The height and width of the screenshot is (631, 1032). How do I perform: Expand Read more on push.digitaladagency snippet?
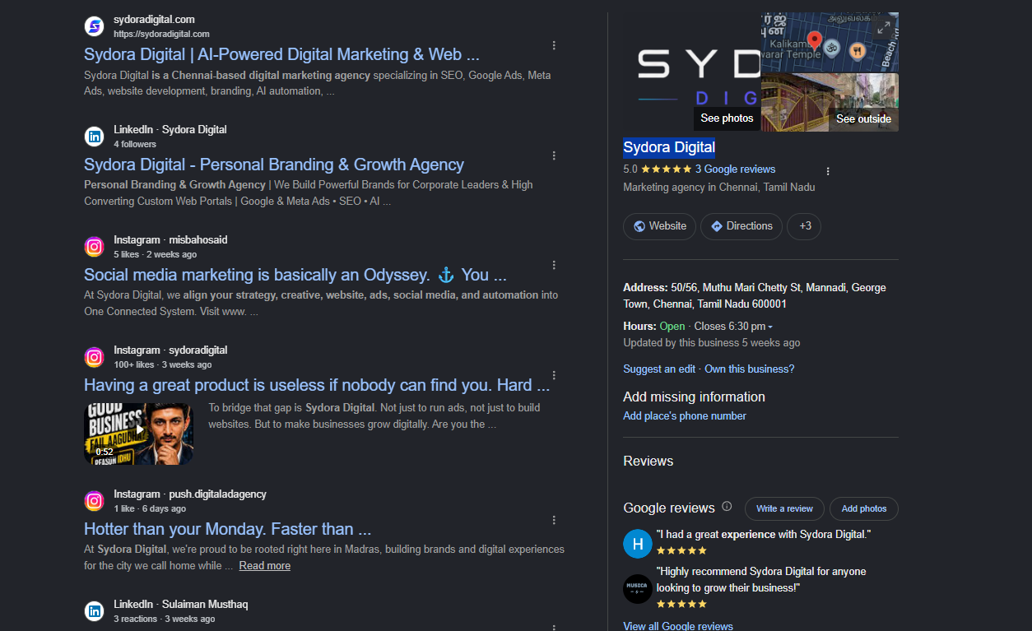265,566
